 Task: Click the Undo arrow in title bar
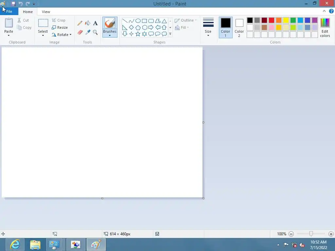(x=21, y=4)
